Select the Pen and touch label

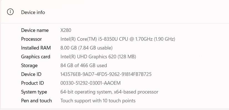37,101
